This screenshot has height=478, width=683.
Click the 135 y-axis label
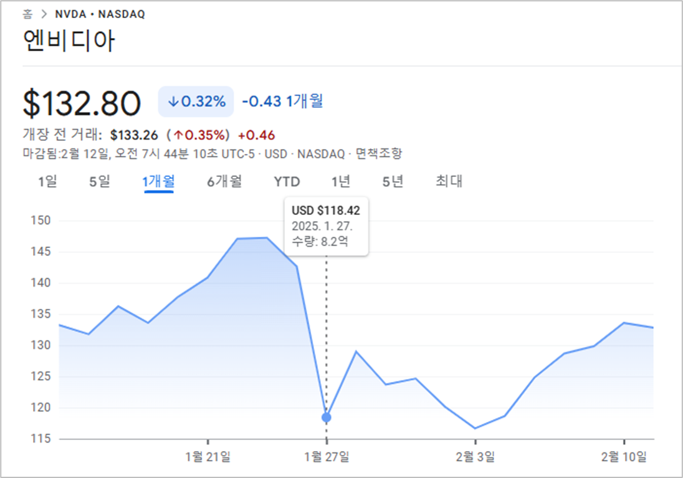tap(41, 314)
